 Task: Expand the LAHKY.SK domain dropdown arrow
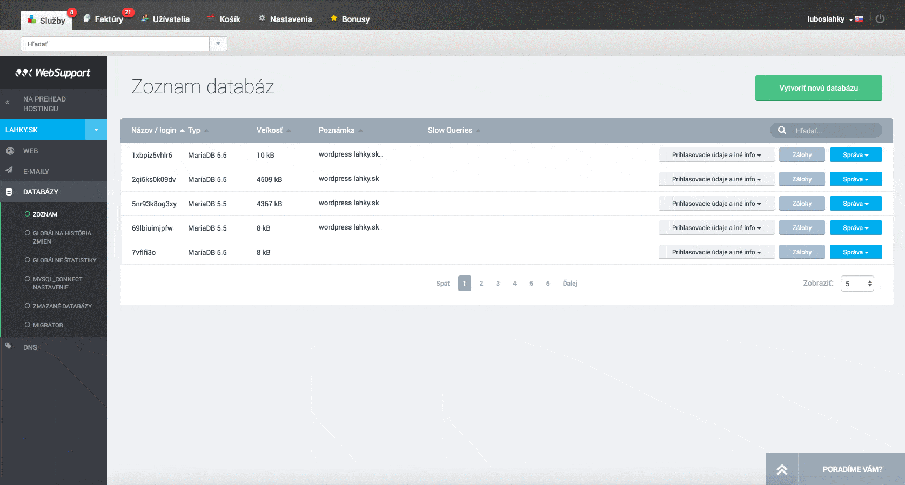96,130
